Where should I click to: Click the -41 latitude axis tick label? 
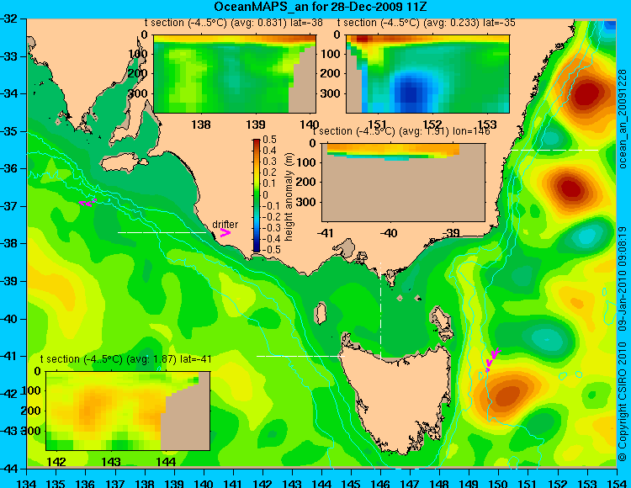click(x=9, y=357)
